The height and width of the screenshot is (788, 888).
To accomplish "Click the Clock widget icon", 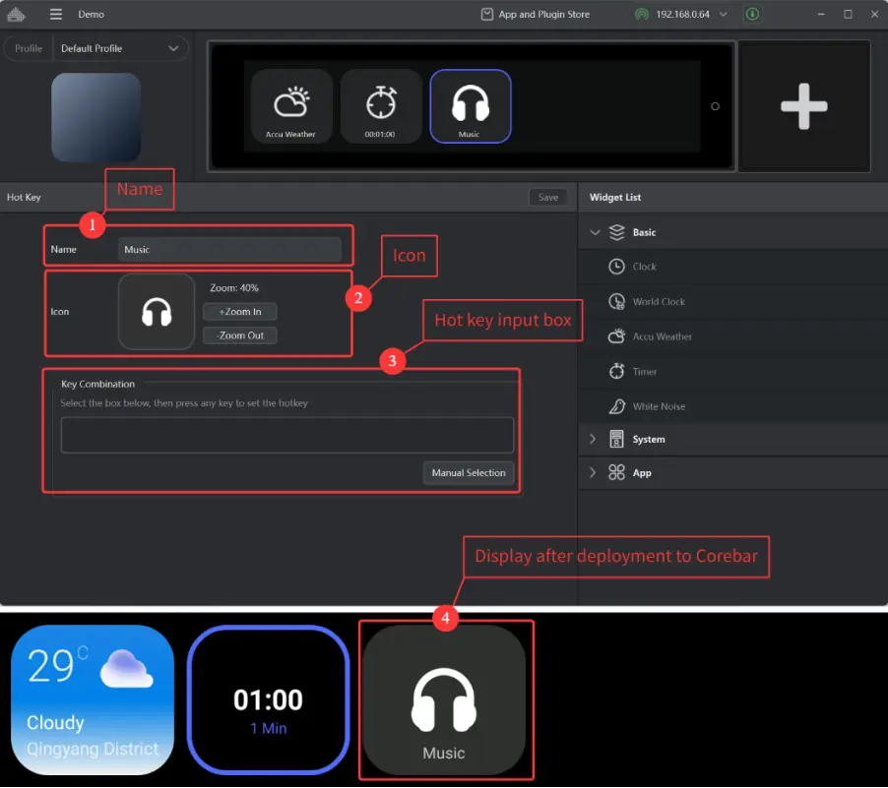I will pos(616,267).
